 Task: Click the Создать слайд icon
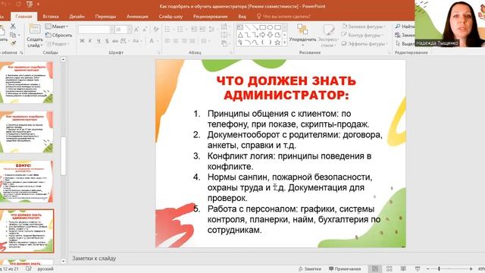pos(35,29)
